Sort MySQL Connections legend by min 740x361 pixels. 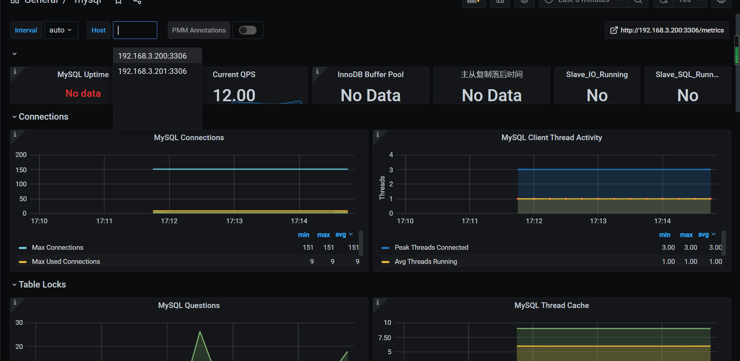coord(304,235)
